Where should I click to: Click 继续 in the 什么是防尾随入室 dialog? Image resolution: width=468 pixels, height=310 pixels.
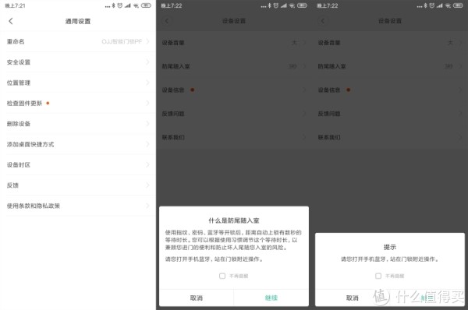click(271, 298)
